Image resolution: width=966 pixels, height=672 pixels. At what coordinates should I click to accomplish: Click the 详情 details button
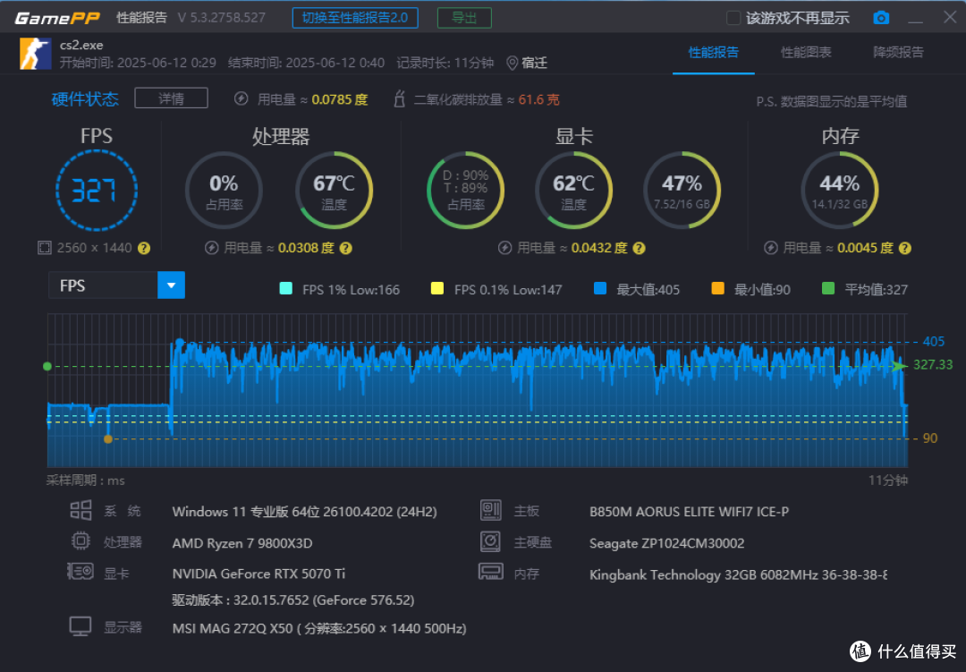(x=171, y=98)
